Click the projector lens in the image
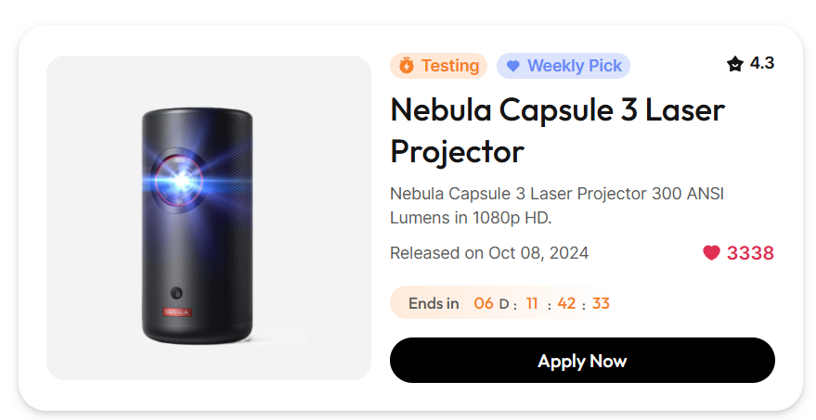Screen dimensions: 816x420 (x=178, y=181)
